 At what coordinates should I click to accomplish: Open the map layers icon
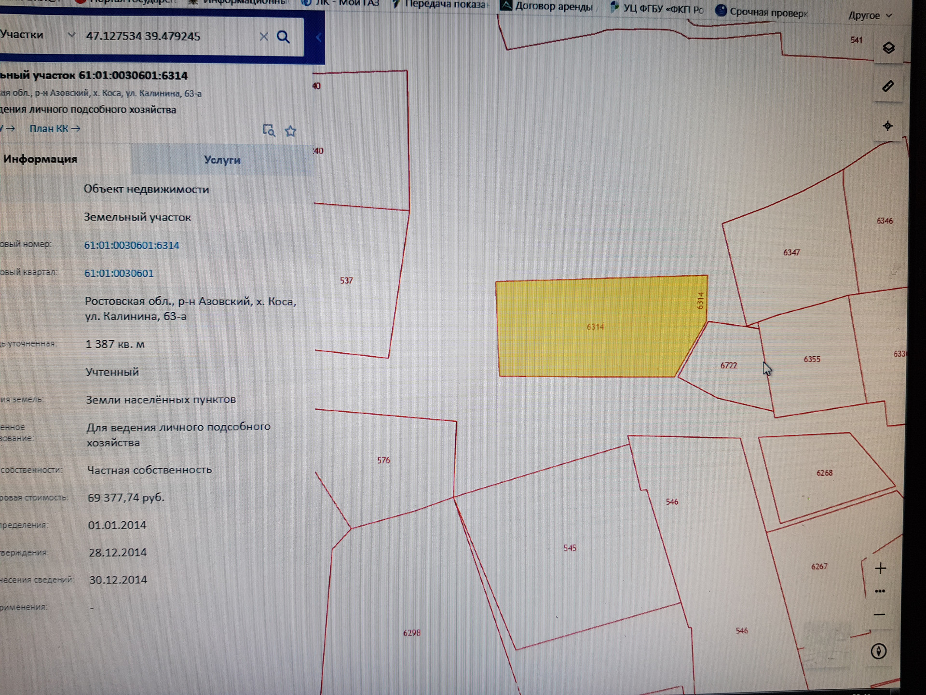pyautogui.click(x=888, y=48)
